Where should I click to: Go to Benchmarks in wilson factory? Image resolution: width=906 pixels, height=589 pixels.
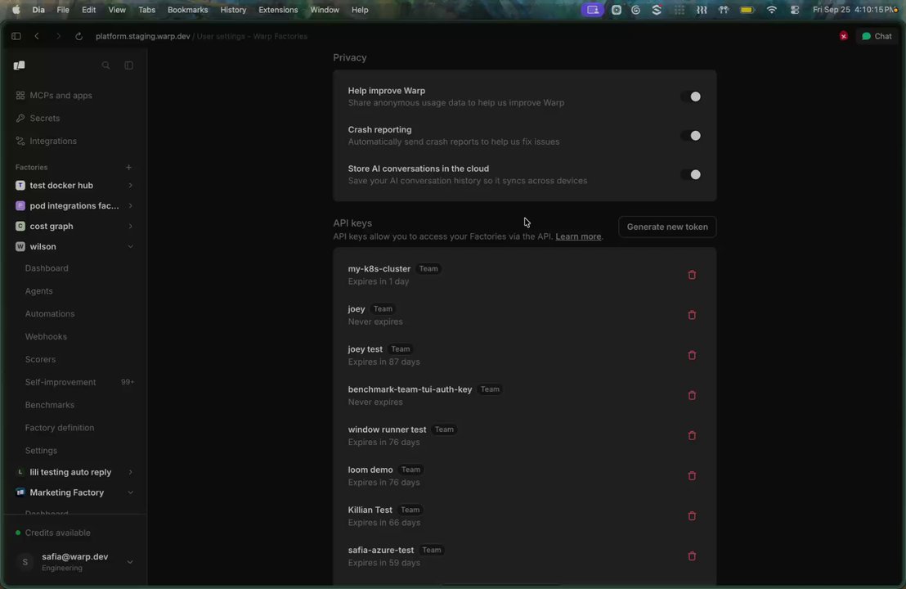coord(50,405)
